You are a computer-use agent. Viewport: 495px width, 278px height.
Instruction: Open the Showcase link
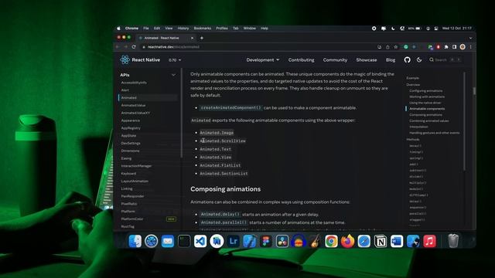[367, 60]
